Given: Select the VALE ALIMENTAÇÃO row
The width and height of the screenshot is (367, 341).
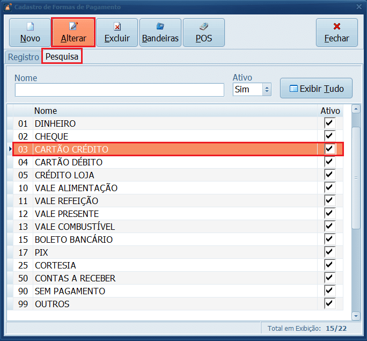Looking at the screenshot, I should tap(161, 188).
